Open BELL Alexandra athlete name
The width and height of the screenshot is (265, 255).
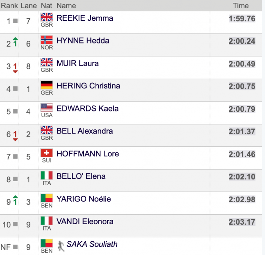pos(85,131)
